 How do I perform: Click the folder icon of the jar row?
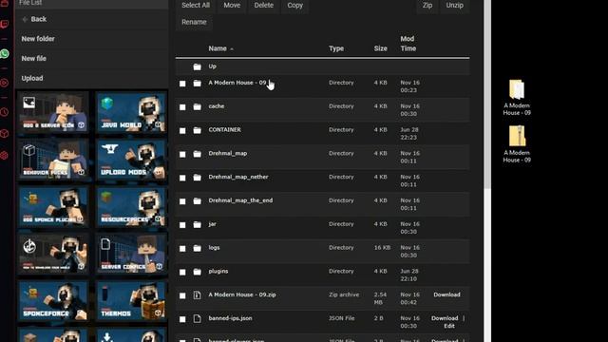click(x=197, y=224)
